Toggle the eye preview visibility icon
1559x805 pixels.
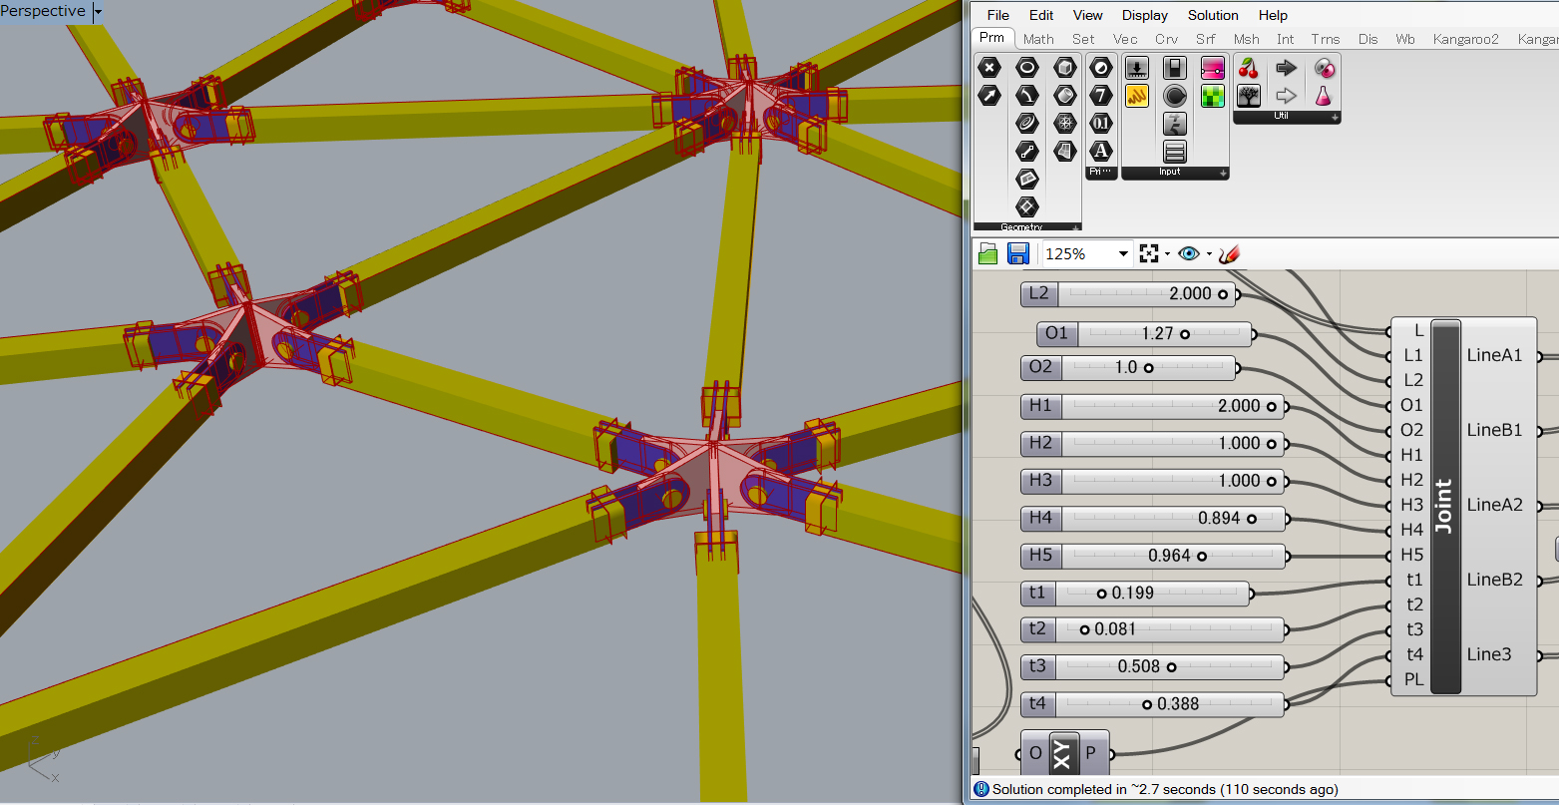click(x=1188, y=253)
